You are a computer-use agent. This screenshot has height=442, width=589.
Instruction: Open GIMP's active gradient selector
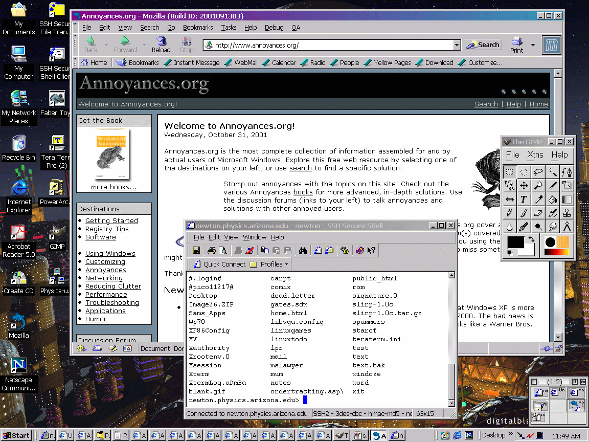(x=557, y=252)
